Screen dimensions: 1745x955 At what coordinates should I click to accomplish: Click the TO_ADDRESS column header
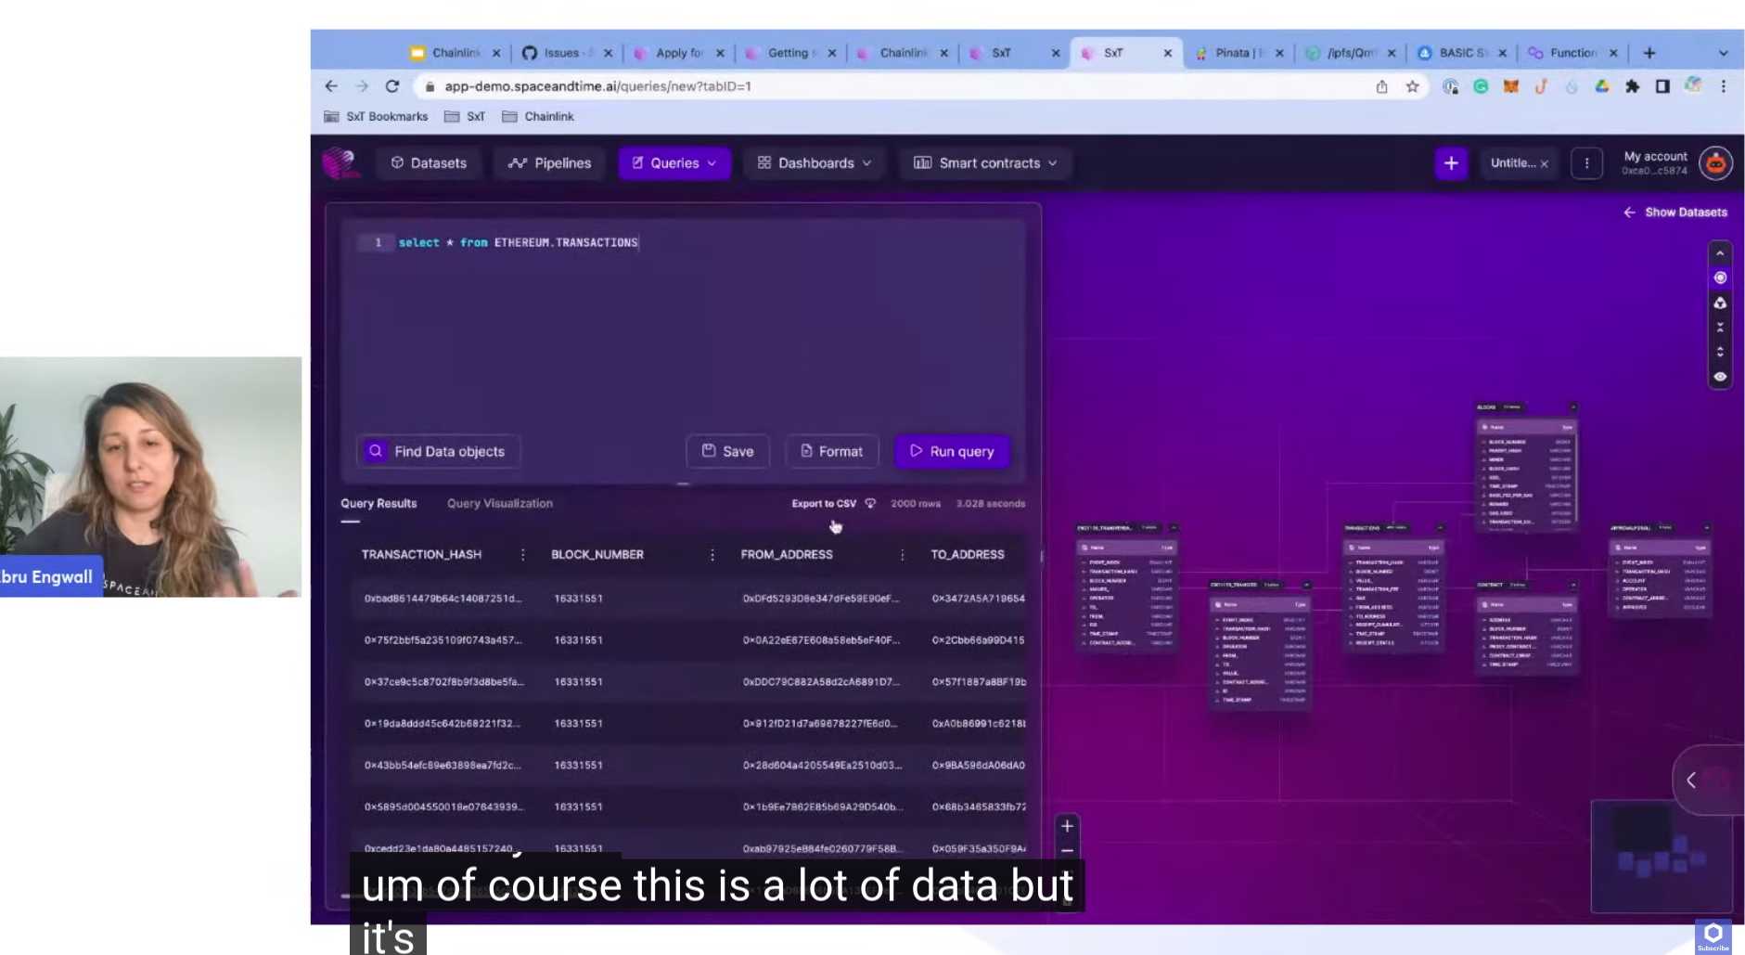click(x=968, y=554)
